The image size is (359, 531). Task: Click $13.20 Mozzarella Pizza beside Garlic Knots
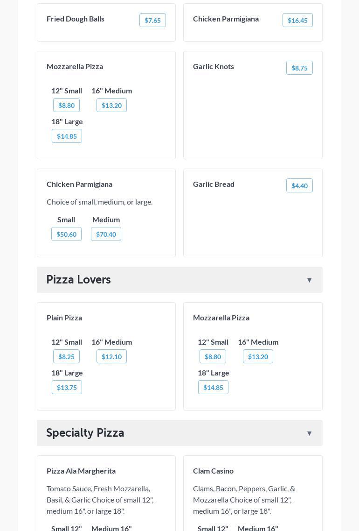click(x=111, y=105)
